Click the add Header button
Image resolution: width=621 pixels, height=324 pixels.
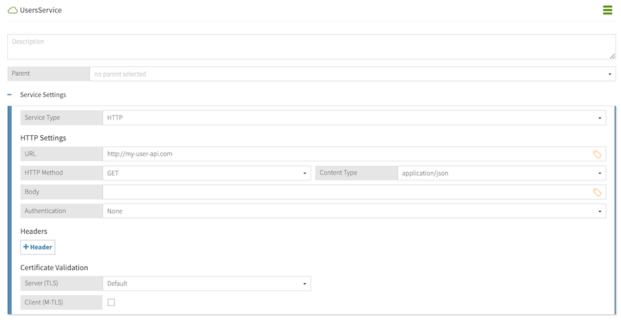click(x=38, y=247)
